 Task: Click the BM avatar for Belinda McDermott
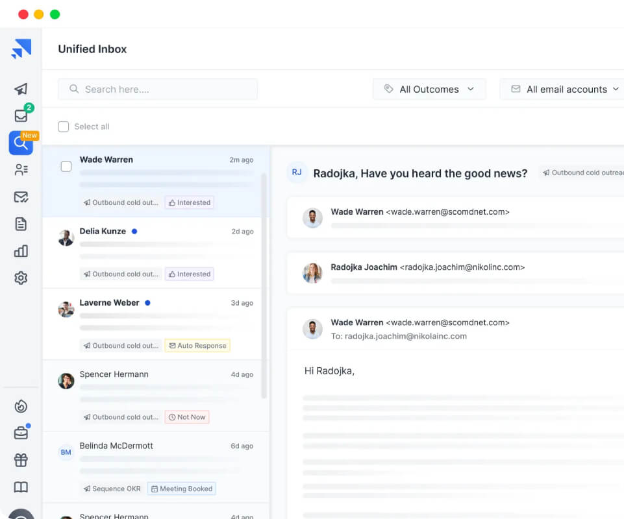[66, 452]
